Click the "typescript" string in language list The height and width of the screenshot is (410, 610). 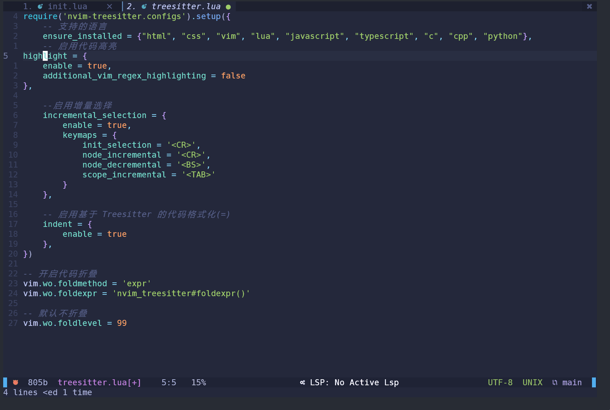[x=384, y=36]
